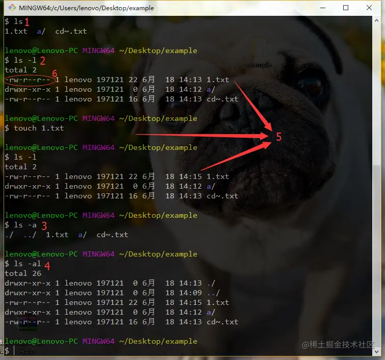Click '../' in the ls -a output line

click(x=30, y=235)
